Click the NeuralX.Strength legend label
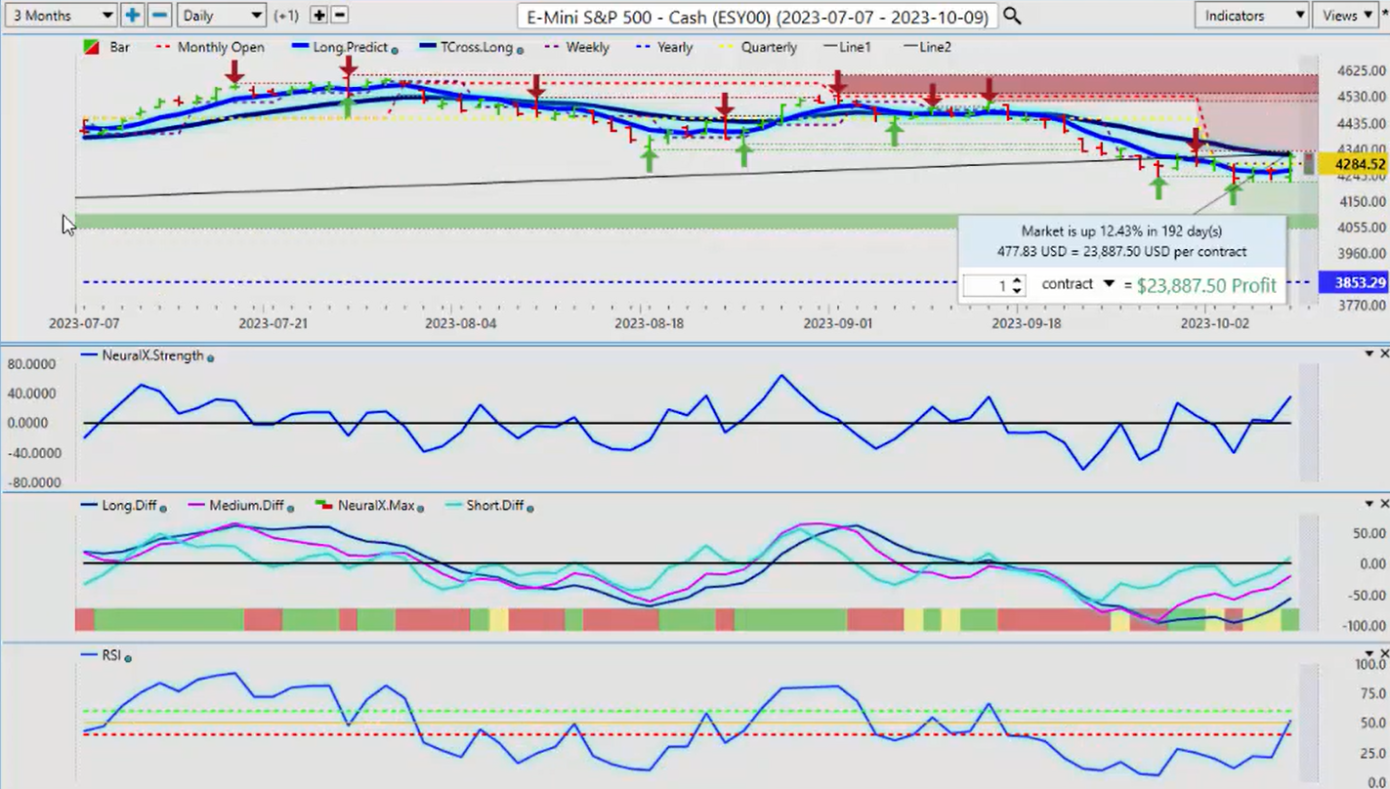Screen dimensions: 1390x789 tap(151, 355)
